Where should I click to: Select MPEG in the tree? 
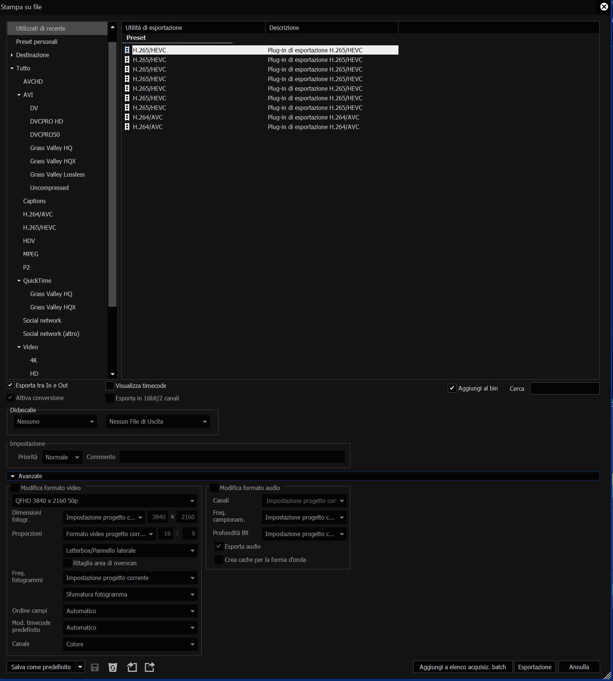31,254
